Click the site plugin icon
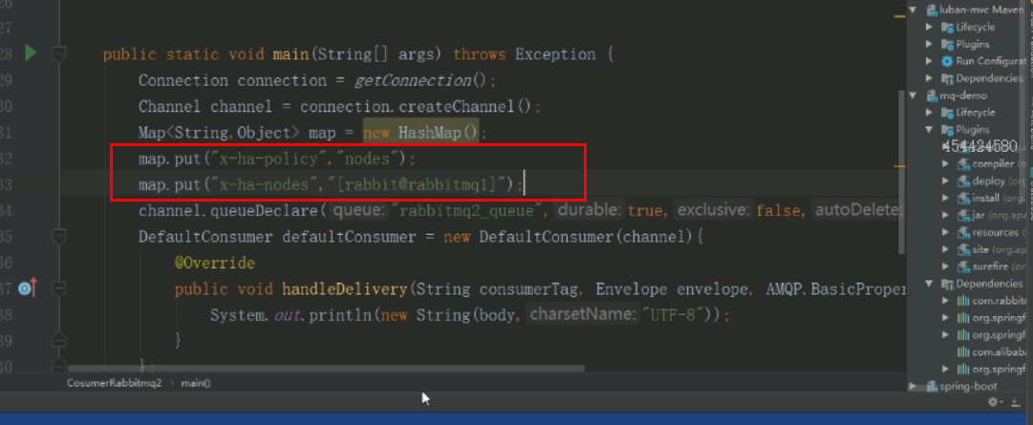The image size is (1033, 425). point(964,249)
